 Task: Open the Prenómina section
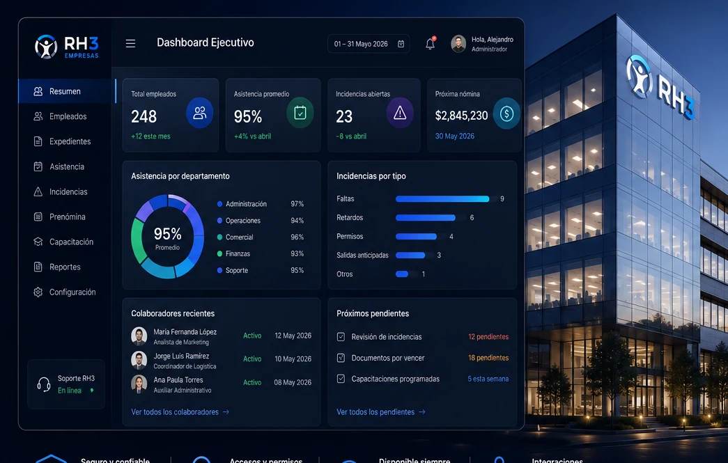[65, 217]
